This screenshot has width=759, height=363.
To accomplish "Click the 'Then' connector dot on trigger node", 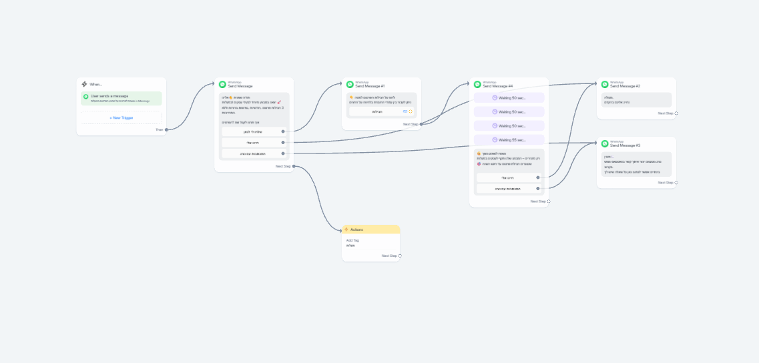I will [x=166, y=129].
